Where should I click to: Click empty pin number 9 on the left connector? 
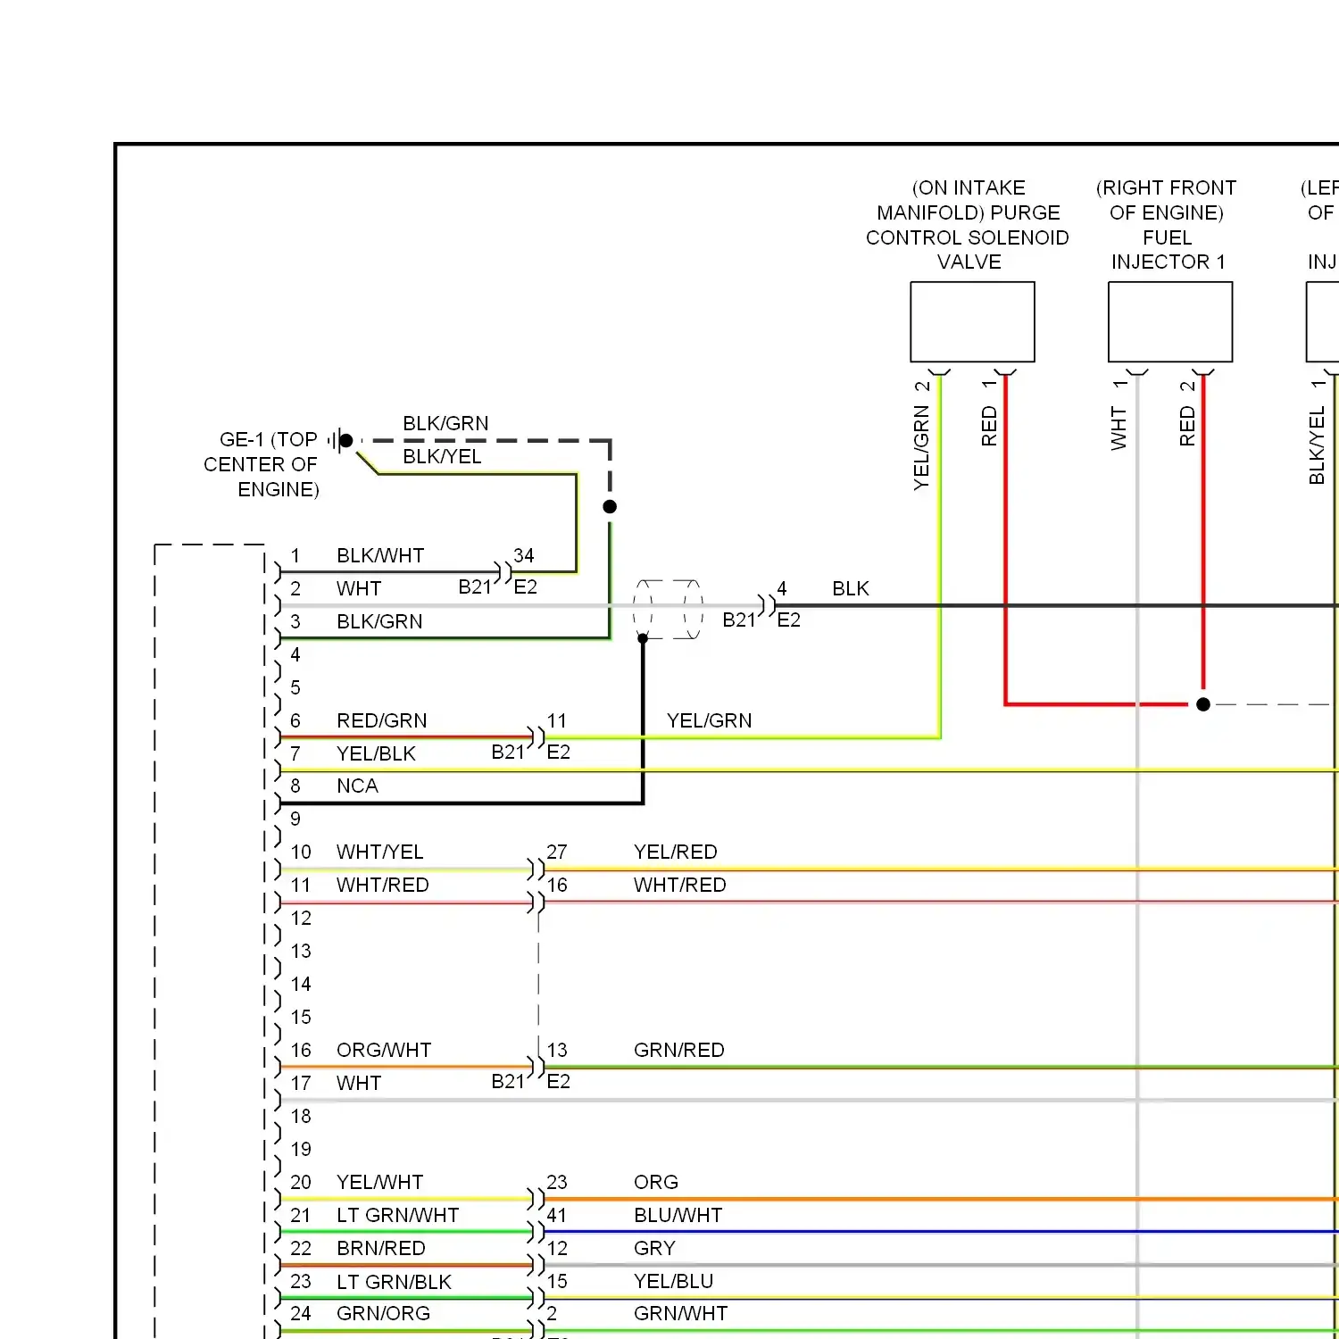[295, 819]
